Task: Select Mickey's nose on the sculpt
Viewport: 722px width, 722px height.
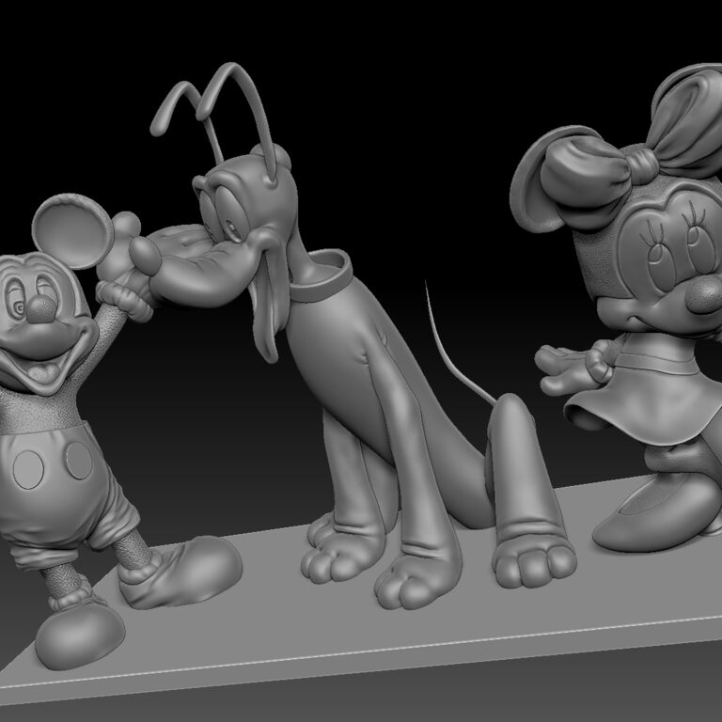Action: (x=41, y=308)
